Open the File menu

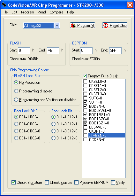pos(5,12)
